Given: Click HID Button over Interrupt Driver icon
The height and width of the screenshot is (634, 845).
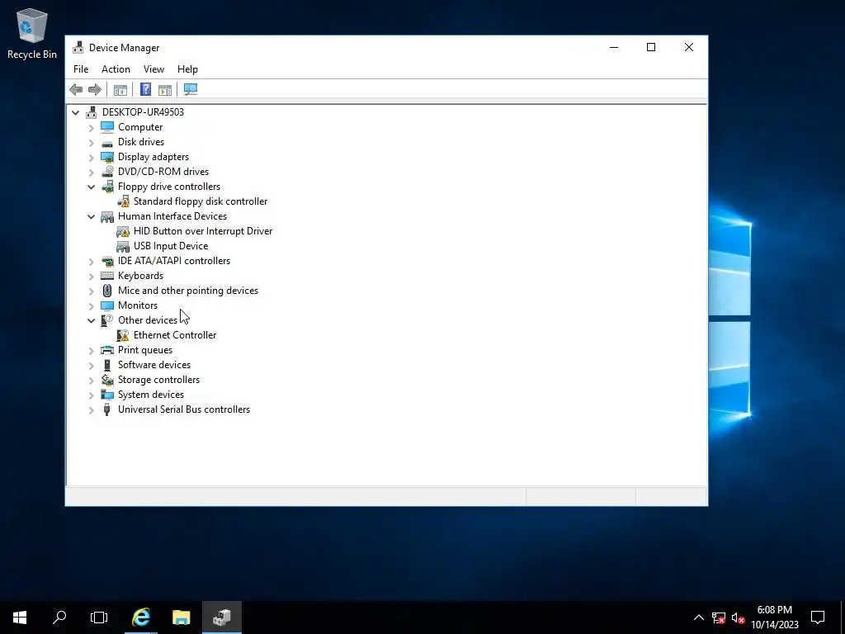Looking at the screenshot, I should click(124, 231).
